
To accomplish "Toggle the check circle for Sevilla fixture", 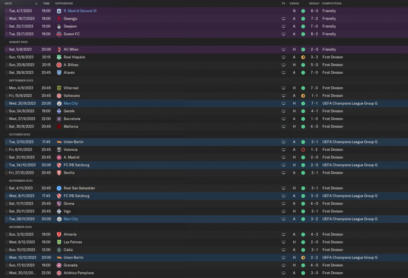I will click(7, 173).
